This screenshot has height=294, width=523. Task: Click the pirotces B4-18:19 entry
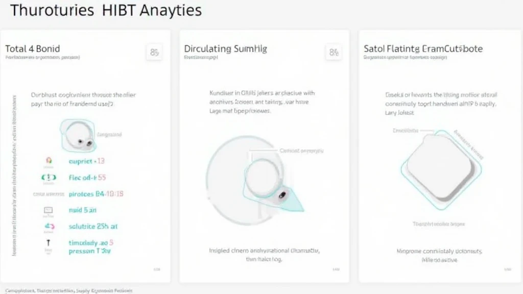tap(96, 194)
